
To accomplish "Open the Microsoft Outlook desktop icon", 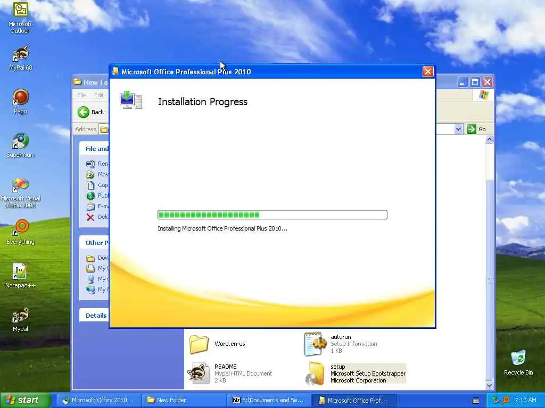I will (20, 18).
